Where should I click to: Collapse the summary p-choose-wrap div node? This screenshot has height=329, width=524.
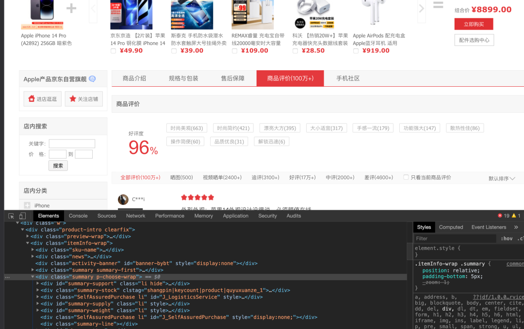coord(33,277)
